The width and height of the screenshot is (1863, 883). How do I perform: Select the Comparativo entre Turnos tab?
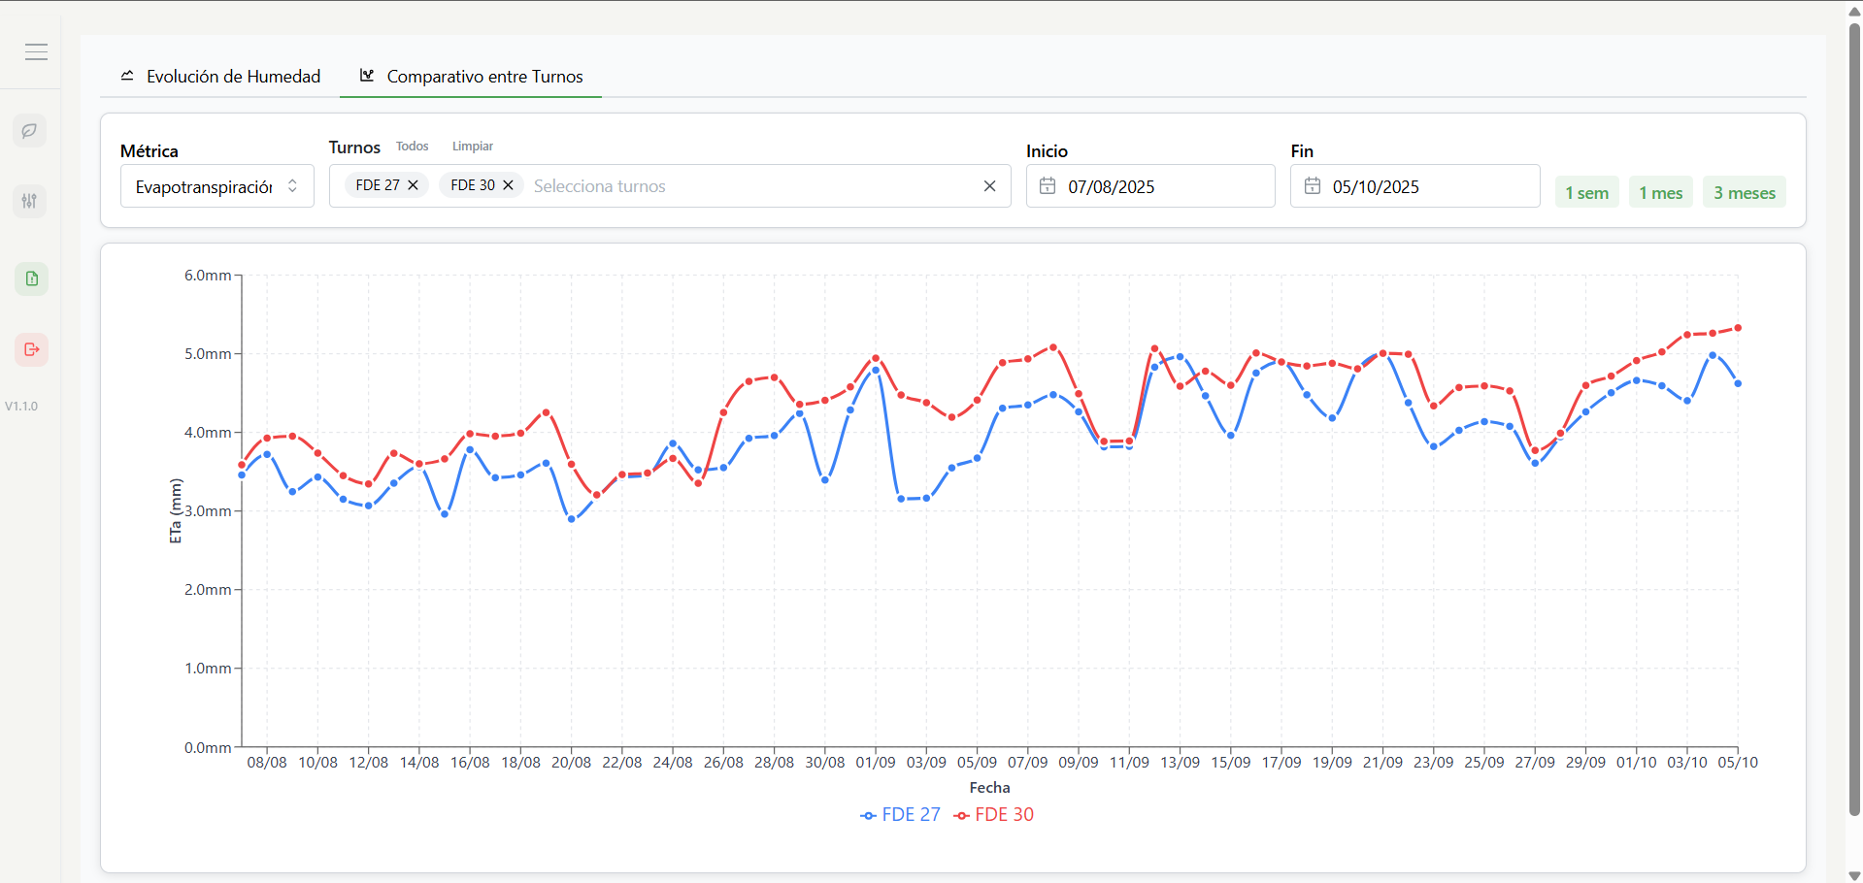[471, 77]
